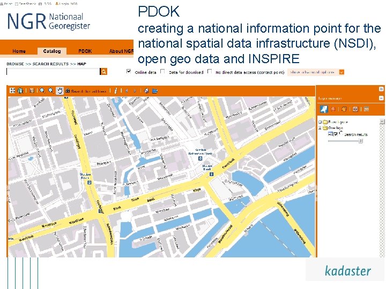Adjust the Search results opacity slider
The width and height of the screenshot is (386, 289).
(x=361, y=141)
